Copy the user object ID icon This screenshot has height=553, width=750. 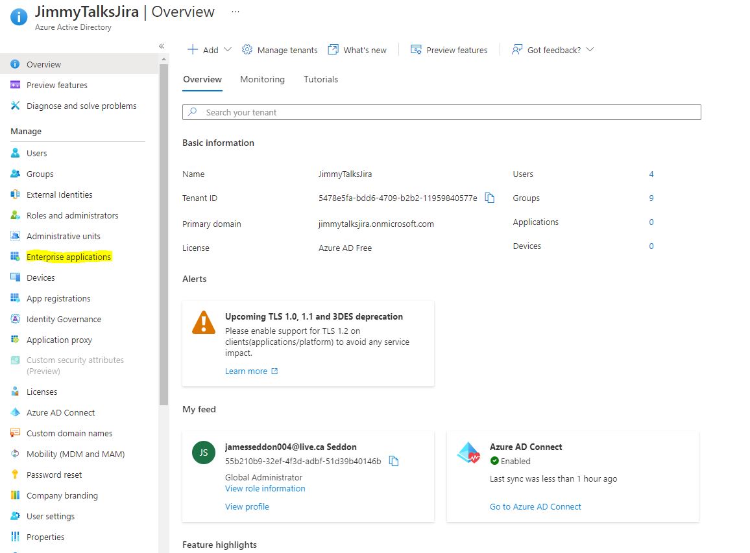tap(394, 461)
